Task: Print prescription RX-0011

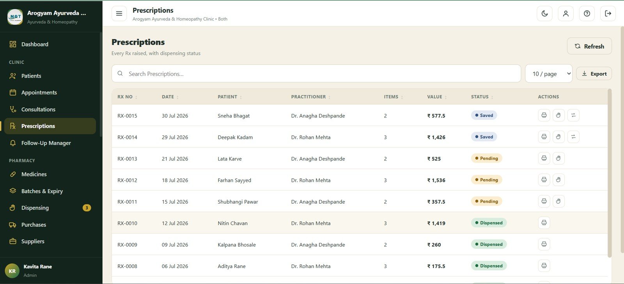Action: (544, 201)
